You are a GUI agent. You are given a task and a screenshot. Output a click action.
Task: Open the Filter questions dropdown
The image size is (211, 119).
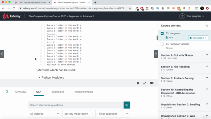[113, 114]
